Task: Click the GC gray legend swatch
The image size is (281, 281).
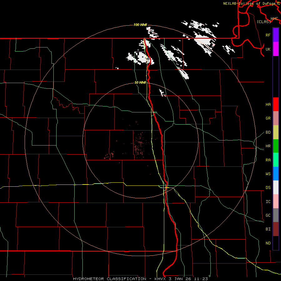Action: [x=276, y=215]
